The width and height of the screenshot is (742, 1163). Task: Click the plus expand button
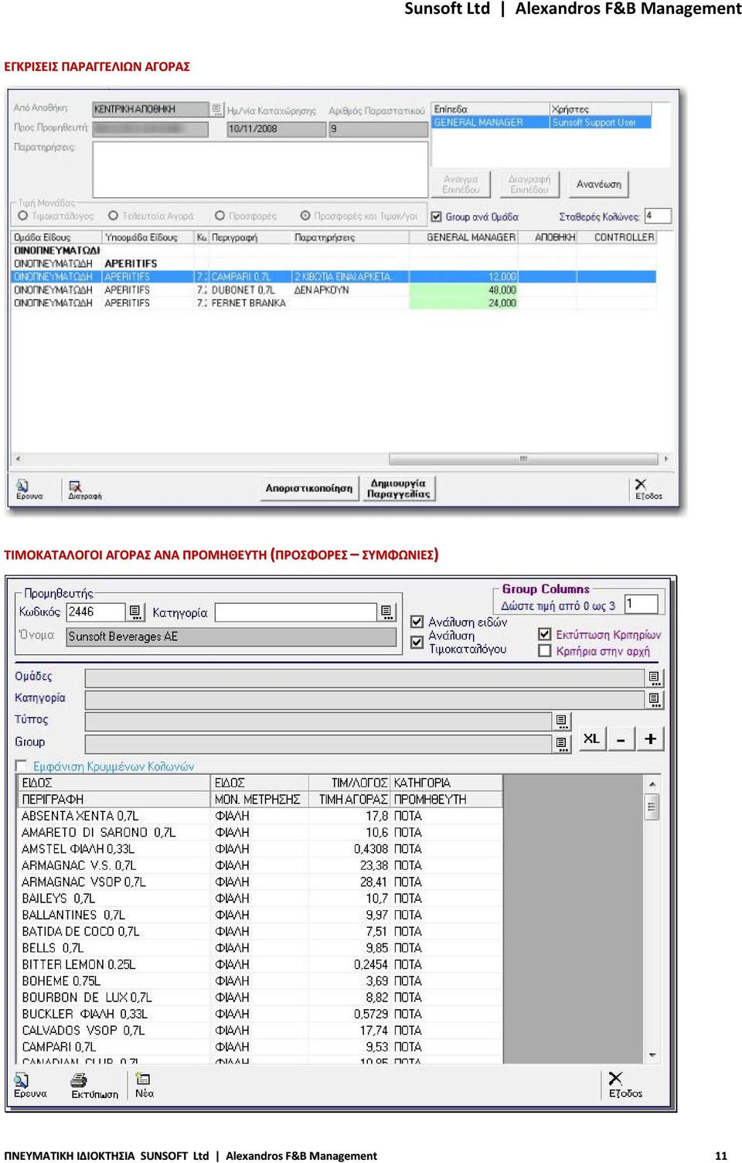click(x=650, y=738)
